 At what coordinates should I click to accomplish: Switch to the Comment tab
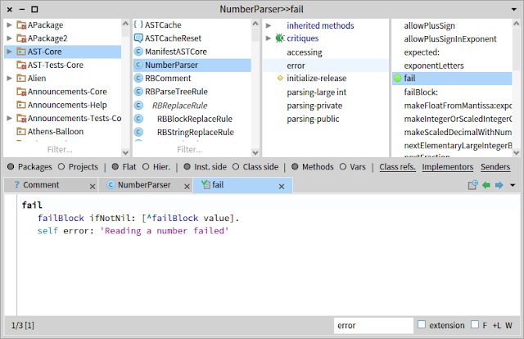pyautogui.click(x=51, y=185)
